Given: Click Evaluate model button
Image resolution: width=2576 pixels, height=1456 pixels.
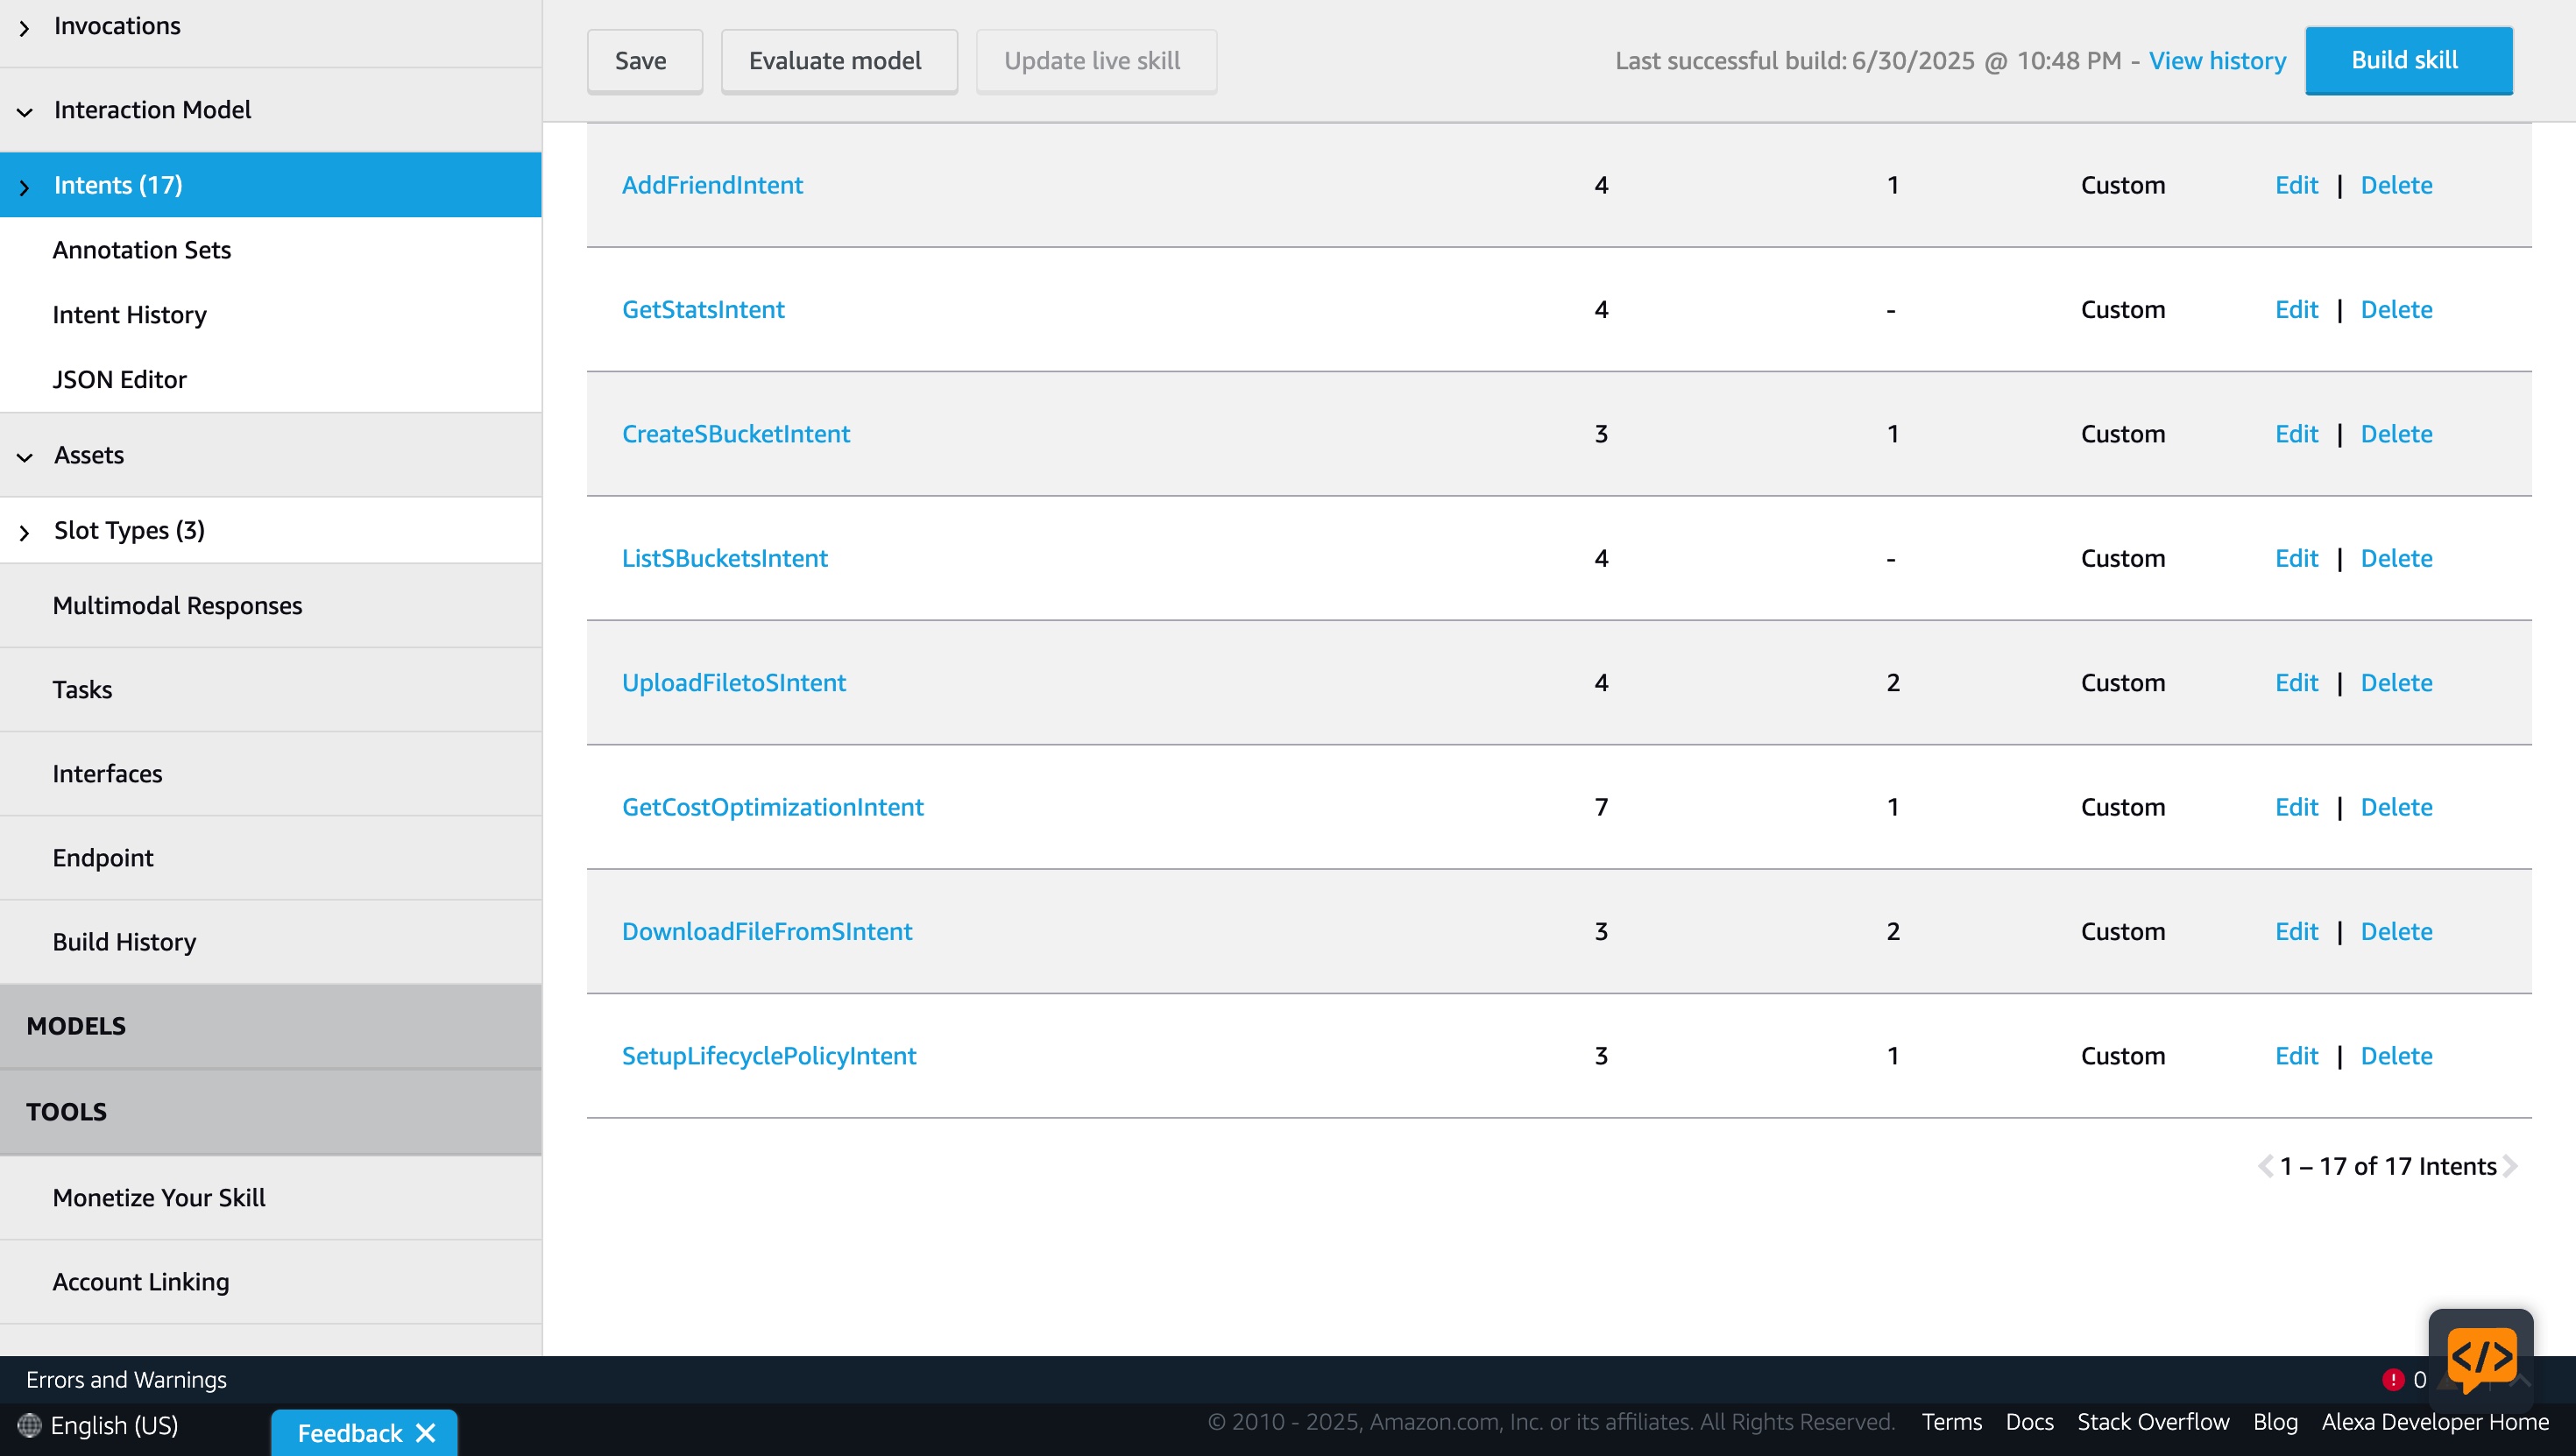Looking at the screenshot, I should tap(838, 61).
